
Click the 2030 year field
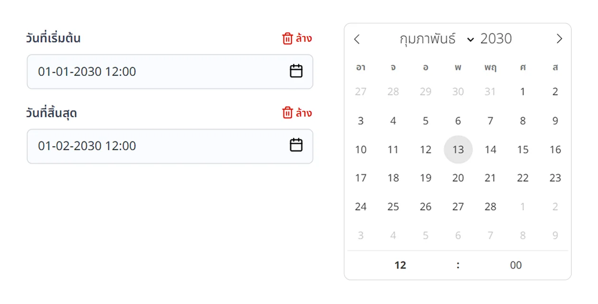point(496,39)
